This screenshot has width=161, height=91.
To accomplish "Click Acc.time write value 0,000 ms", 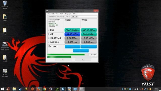I will point(89,42).
